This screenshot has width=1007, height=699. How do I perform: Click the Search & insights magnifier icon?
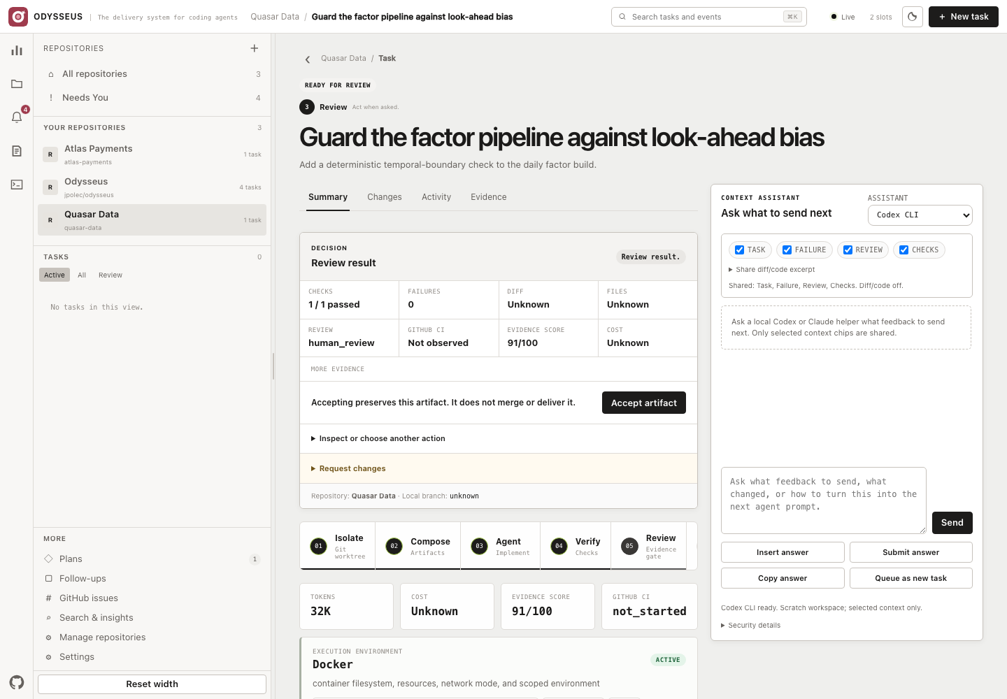point(49,617)
